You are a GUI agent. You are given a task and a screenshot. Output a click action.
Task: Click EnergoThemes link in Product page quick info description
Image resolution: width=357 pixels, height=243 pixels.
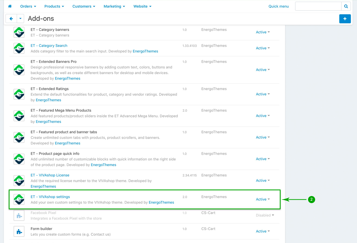click(104, 165)
